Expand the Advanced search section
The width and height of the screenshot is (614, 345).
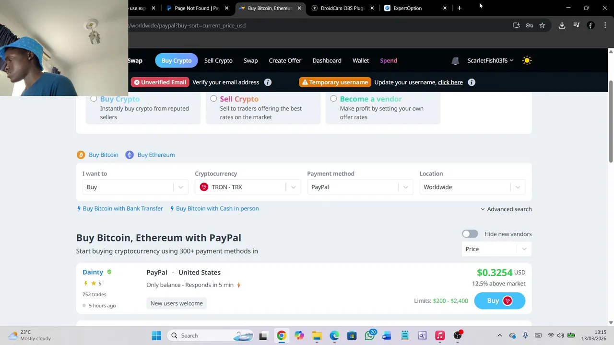point(506,209)
